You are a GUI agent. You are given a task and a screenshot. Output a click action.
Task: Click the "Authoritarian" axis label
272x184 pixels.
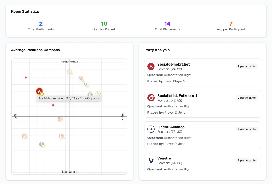[x=69, y=62]
